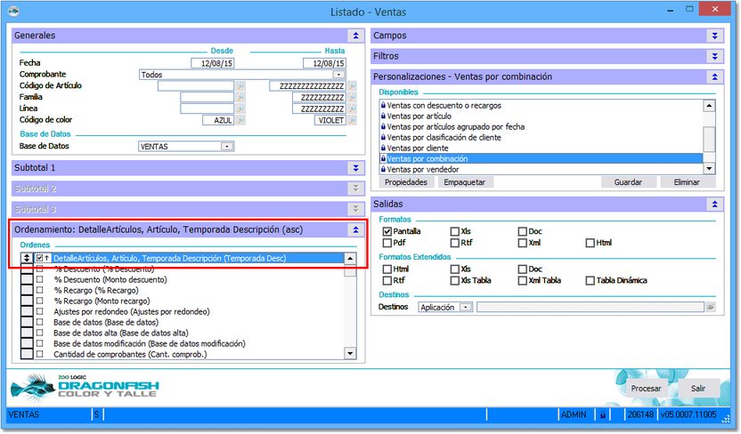Expand the Campos section

coord(713,36)
